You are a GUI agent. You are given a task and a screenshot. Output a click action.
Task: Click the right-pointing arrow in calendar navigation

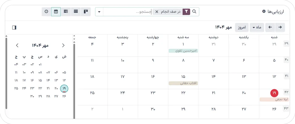pos(280,27)
